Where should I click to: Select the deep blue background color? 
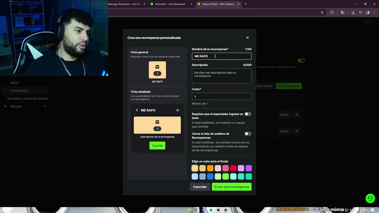tap(210, 177)
